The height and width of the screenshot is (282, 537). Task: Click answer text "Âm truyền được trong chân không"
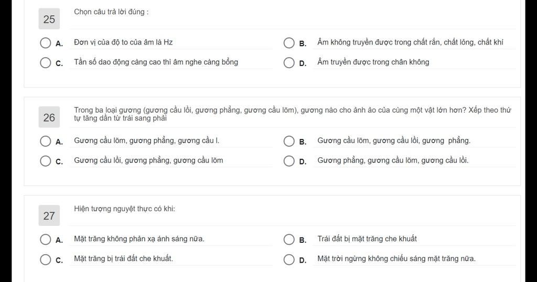coord(373,62)
